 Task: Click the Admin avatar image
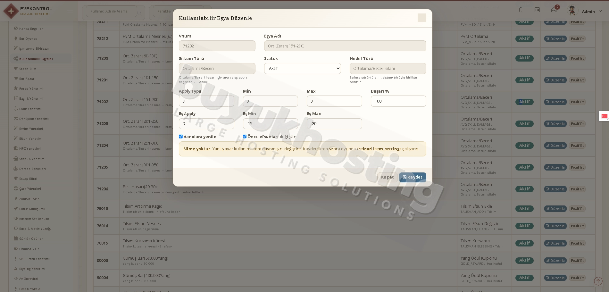(572, 10)
